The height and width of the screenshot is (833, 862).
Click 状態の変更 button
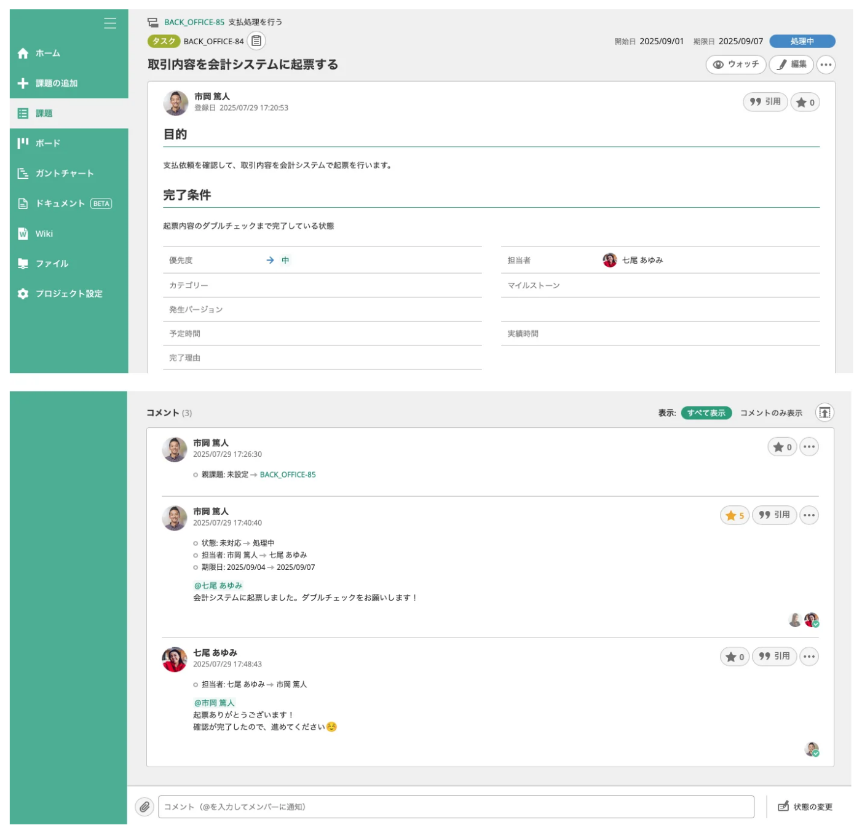[x=805, y=807]
